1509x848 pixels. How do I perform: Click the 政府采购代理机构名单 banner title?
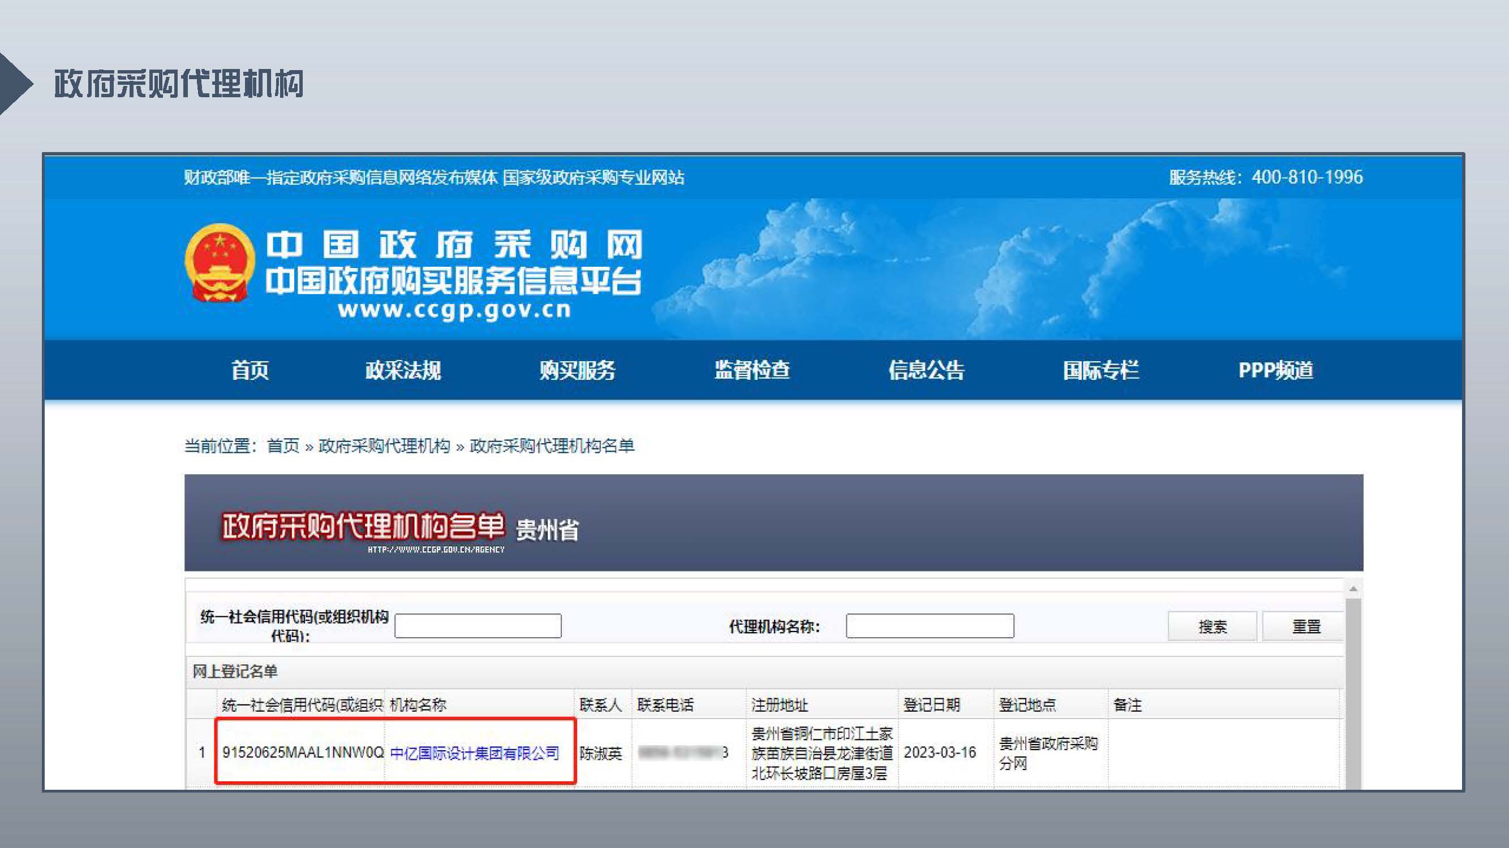click(x=363, y=526)
